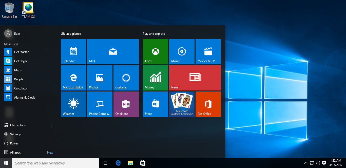The width and height of the screenshot is (346, 168).
Task: Open the Cortana tile
Action: pos(126,78)
